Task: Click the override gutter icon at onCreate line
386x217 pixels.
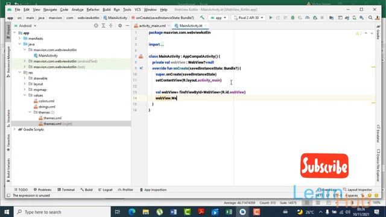Action: (x=141, y=68)
